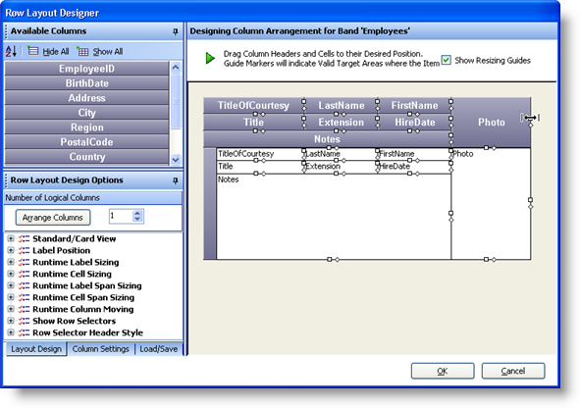
Task: Click the Photo cell in layout
Action: 491,204
